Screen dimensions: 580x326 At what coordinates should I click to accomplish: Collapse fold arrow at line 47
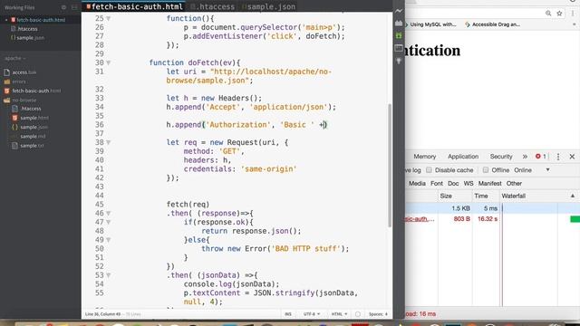click(x=109, y=222)
